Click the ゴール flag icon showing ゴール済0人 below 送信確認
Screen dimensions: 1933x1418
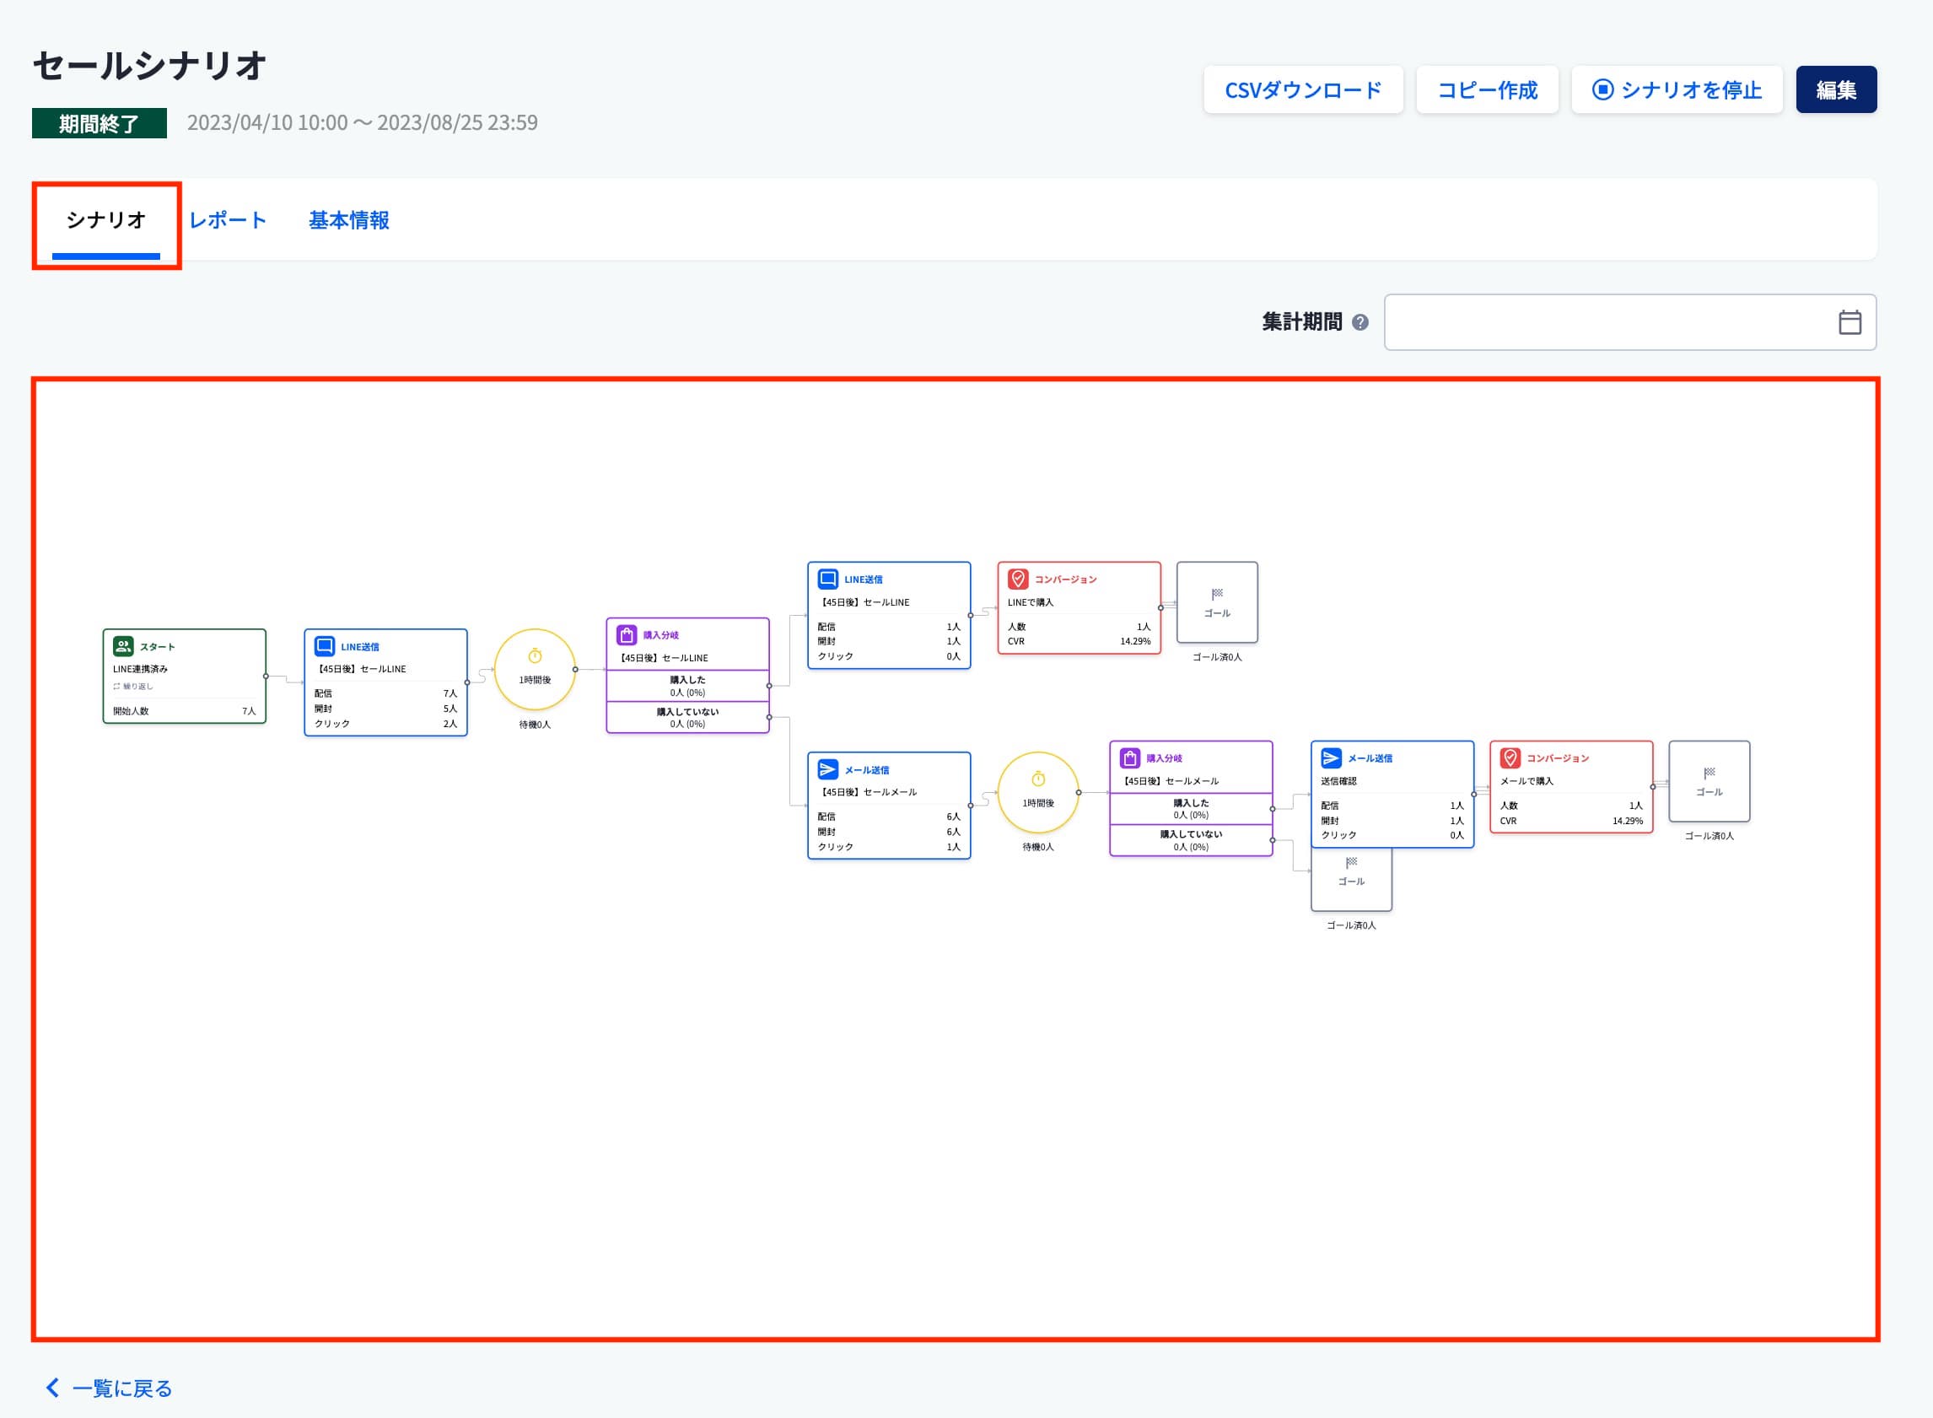[1352, 864]
